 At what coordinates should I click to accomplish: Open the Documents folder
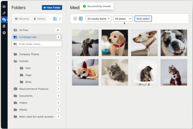coord(37,96)
